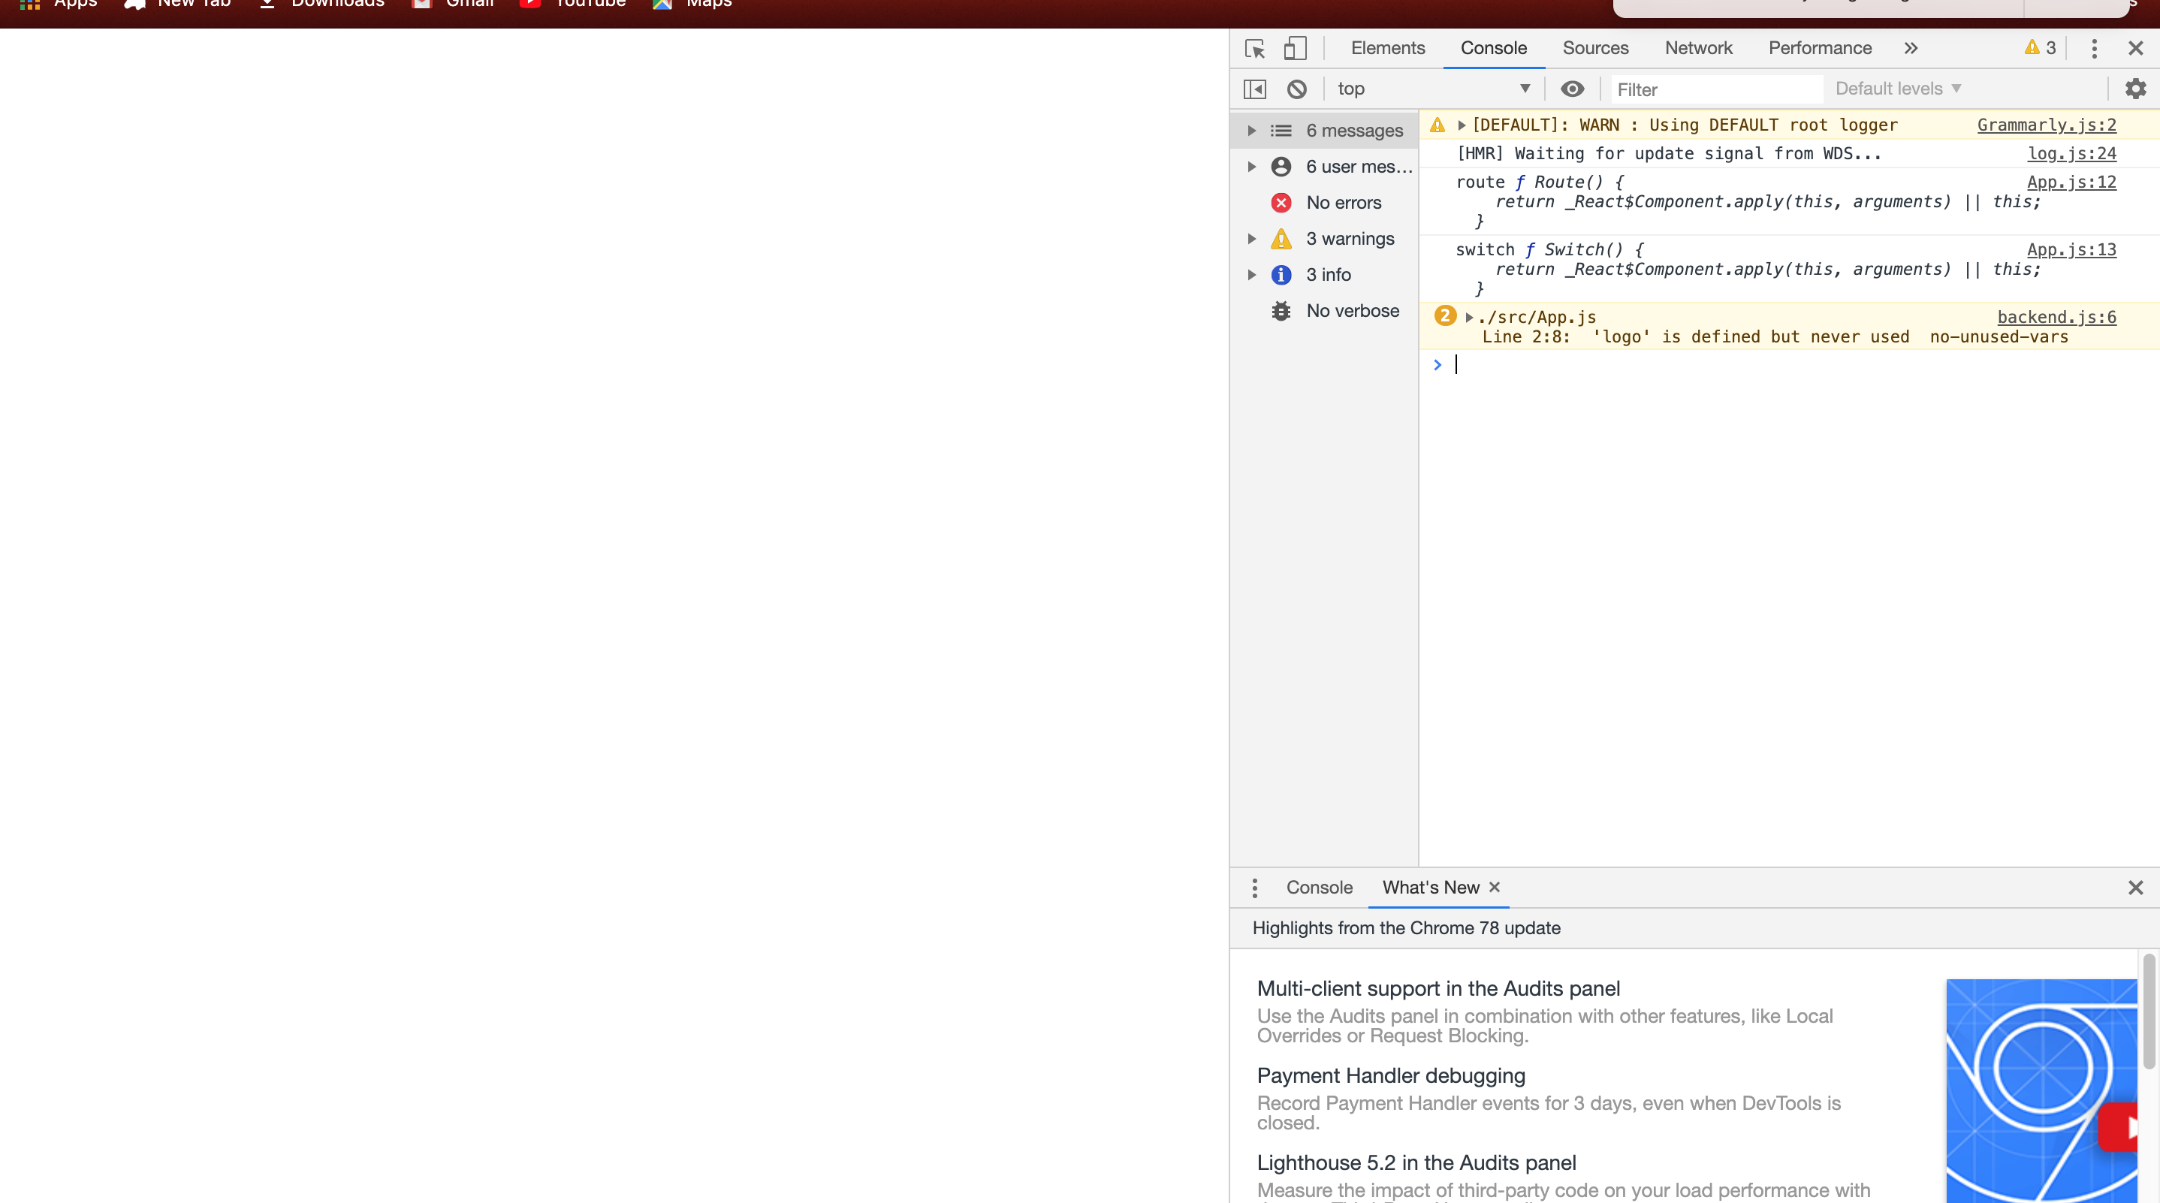Open the App.js:12 source link
This screenshot has height=1203, width=2160.
[x=2071, y=182]
